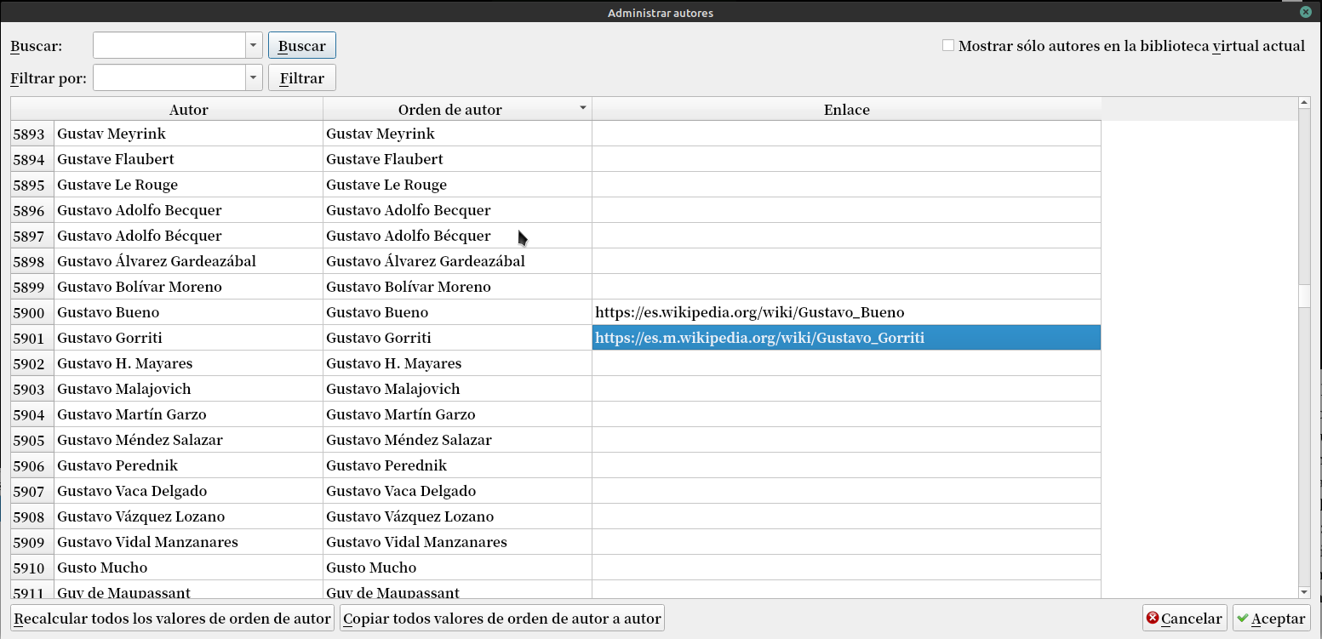The height and width of the screenshot is (639, 1322).
Task: Select 'Gustave Flaubert' in the Autor column
Action: click(x=188, y=159)
